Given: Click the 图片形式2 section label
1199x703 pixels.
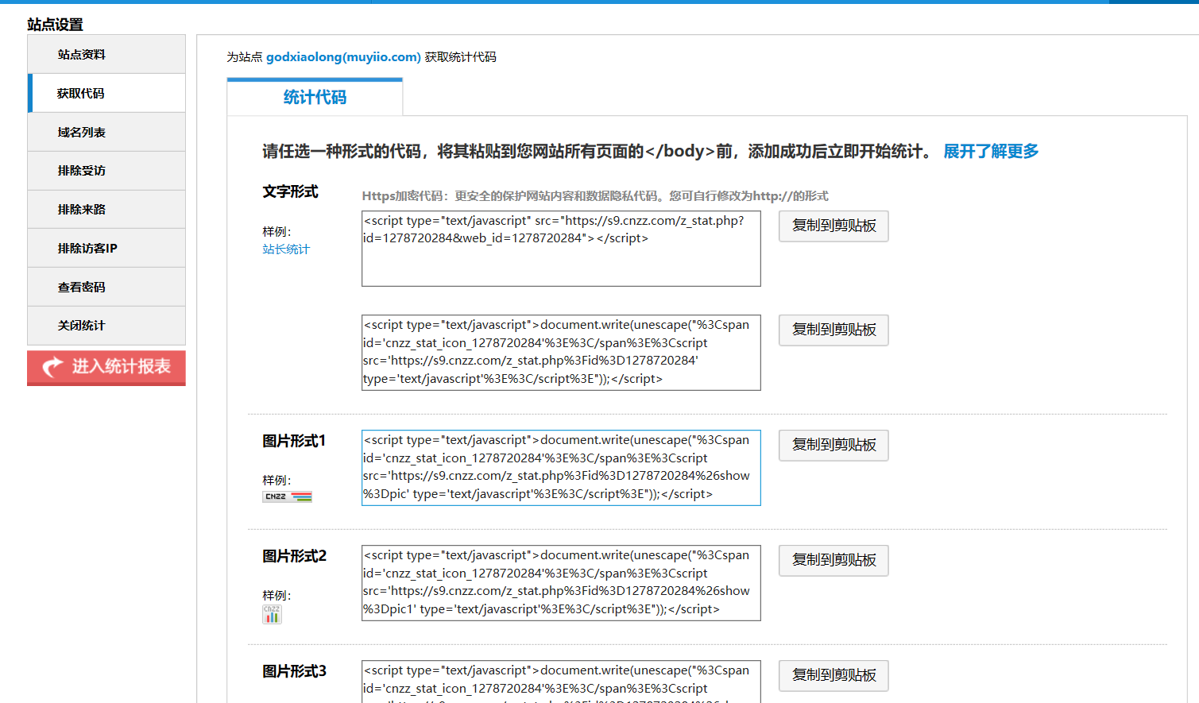Looking at the screenshot, I should (294, 556).
